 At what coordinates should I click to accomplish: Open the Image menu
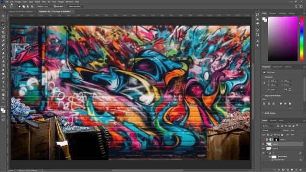(x=18, y=2)
